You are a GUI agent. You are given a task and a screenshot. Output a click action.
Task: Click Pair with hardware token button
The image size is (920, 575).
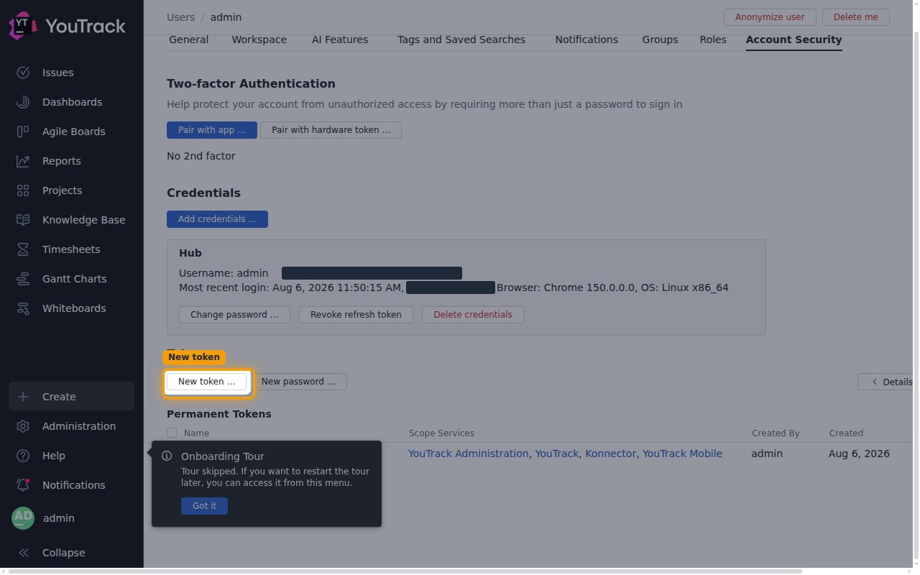point(331,130)
